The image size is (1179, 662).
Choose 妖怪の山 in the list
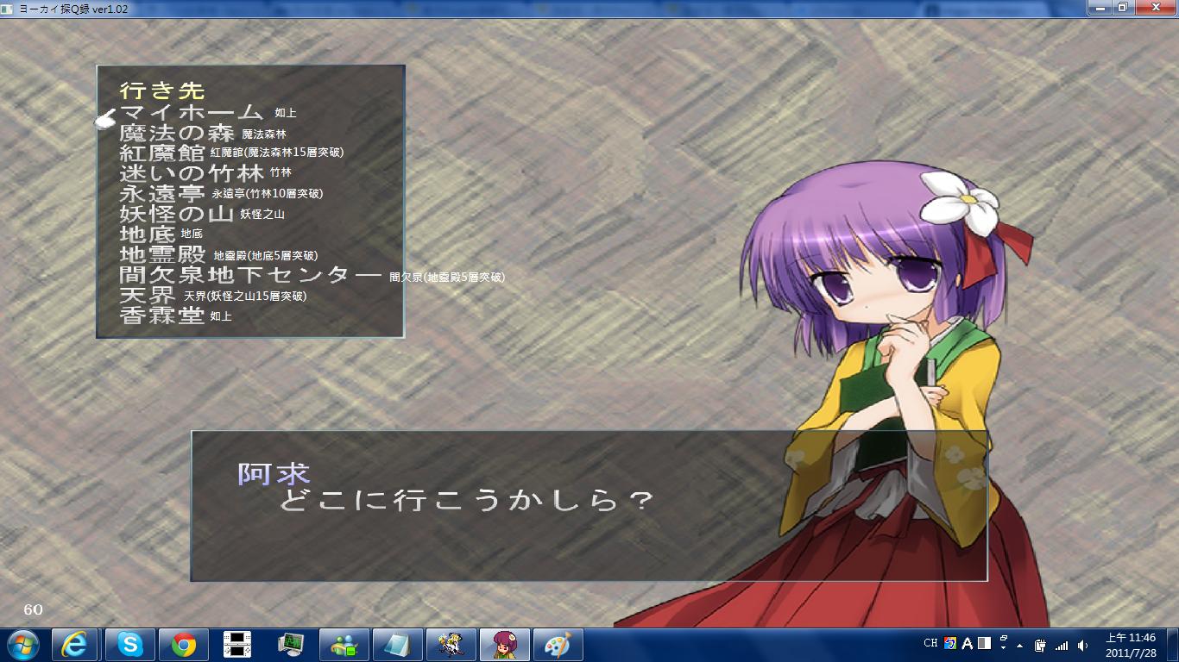click(x=177, y=215)
